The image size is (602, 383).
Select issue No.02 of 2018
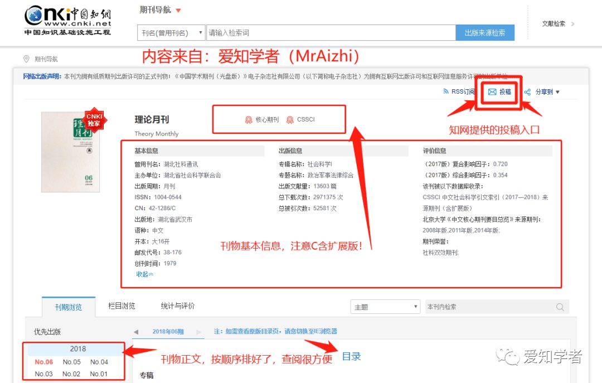coord(71,374)
